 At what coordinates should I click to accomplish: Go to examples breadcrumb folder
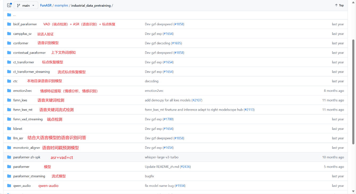(x=61, y=5)
